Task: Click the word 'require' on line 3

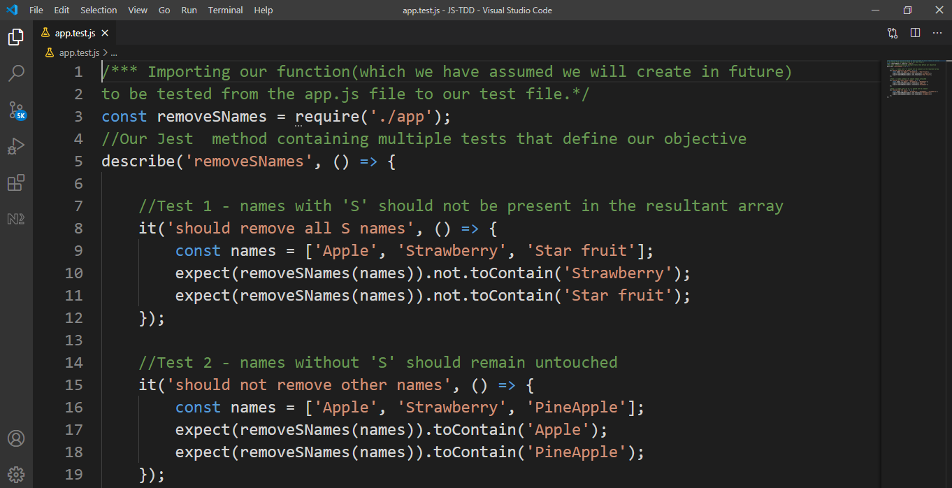Action: (327, 117)
